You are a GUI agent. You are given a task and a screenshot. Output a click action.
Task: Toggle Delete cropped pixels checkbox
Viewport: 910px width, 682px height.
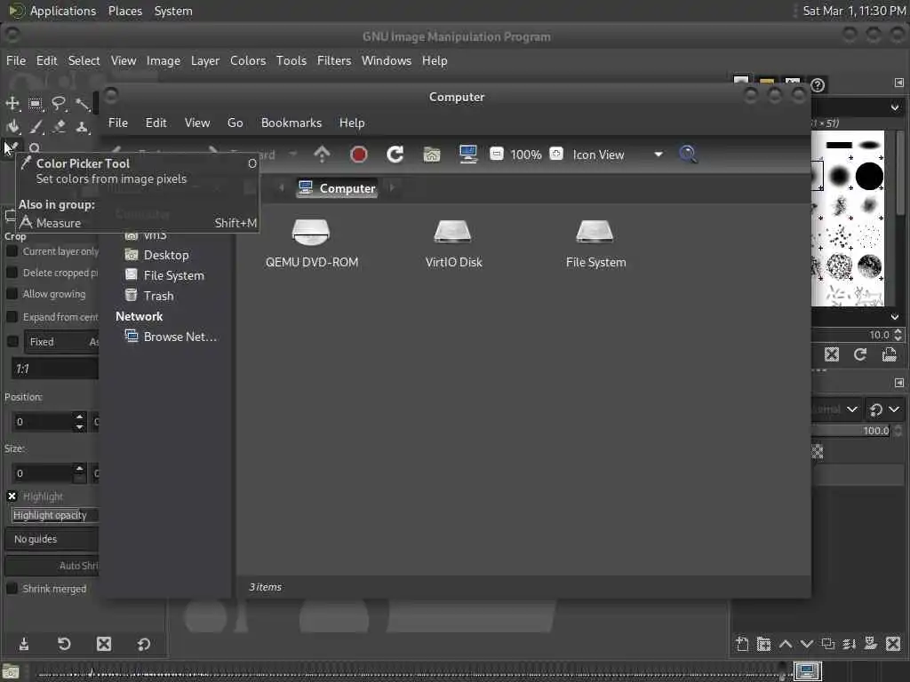(12, 273)
